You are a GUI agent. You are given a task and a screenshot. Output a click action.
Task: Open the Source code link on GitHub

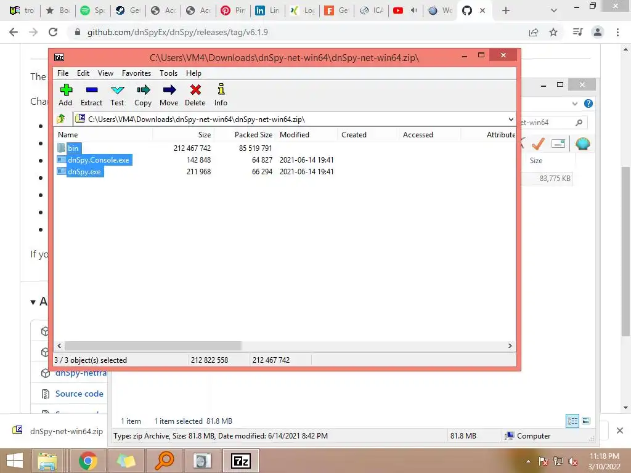[x=79, y=394]
